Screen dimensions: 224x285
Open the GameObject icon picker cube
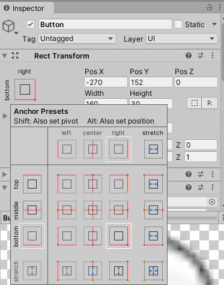[x=8, y=26]
